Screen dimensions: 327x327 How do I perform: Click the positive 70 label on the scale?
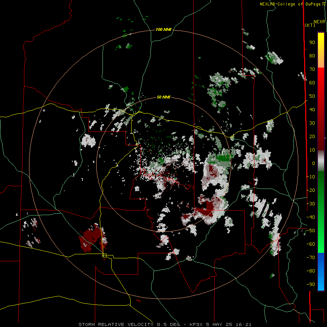tap(312, 69)
